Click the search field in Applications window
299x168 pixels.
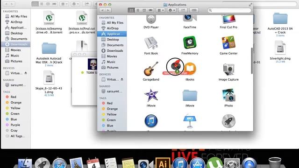coord(229,10)
